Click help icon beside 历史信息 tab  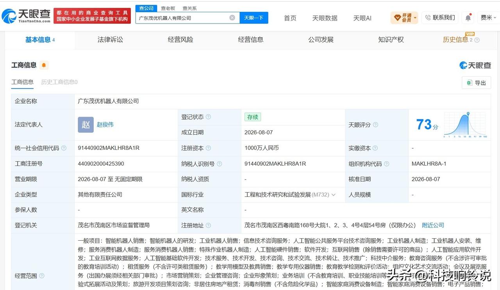pos(477,40)
